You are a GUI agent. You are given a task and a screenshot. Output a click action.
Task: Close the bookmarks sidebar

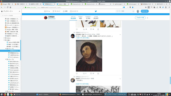coord(20,11)
